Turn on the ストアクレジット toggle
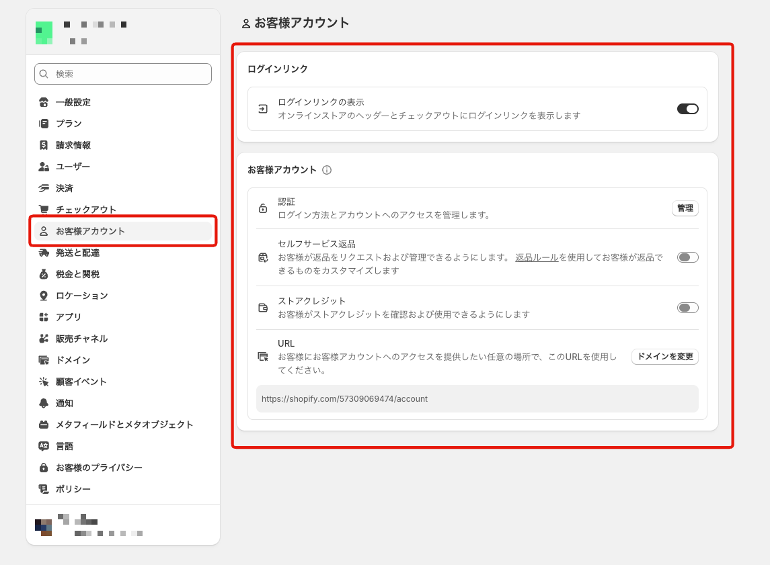Screen dimensions: 770x565 coord(687,307)
